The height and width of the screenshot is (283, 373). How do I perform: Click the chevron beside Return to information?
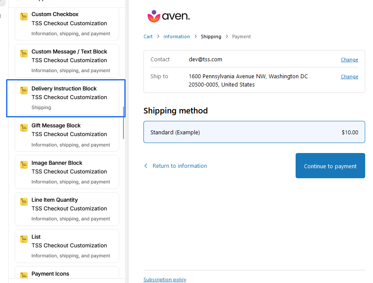[146, 166]
